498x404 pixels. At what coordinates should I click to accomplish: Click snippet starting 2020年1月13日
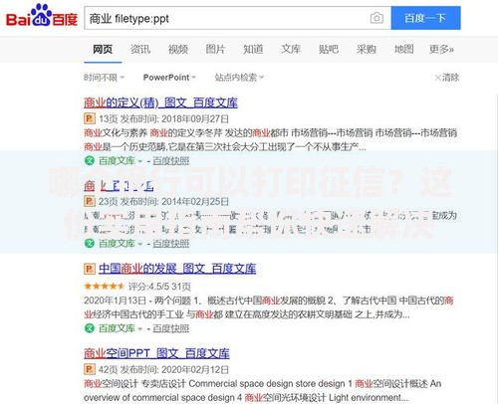click(269, 307)
